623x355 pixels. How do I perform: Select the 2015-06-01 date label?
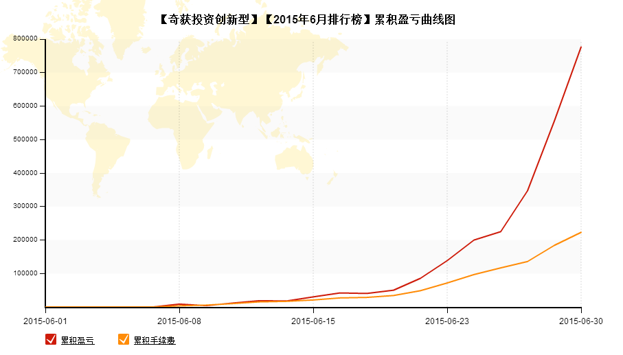tap(45, 321)
